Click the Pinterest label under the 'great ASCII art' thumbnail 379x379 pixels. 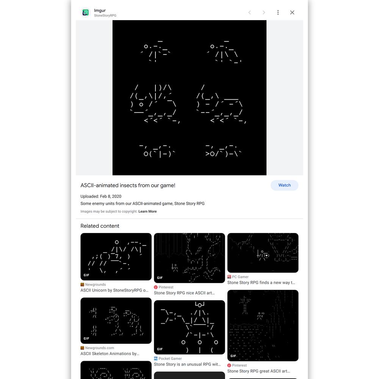pos(240,365)
